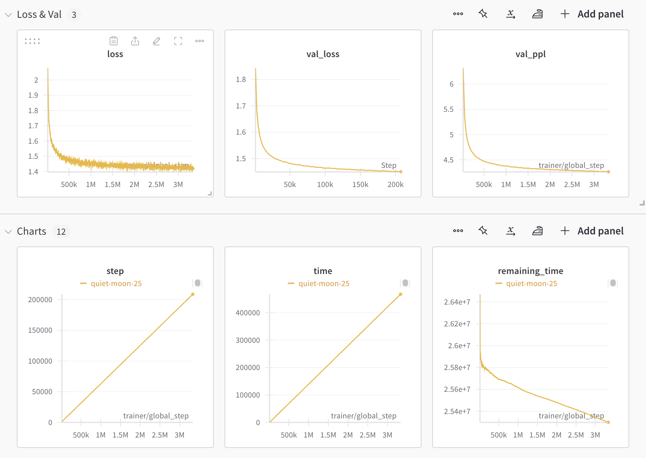Click the pin icon in Loss & Val header
The width and height of the screenshot is (646, 458).
pos(483,14)
